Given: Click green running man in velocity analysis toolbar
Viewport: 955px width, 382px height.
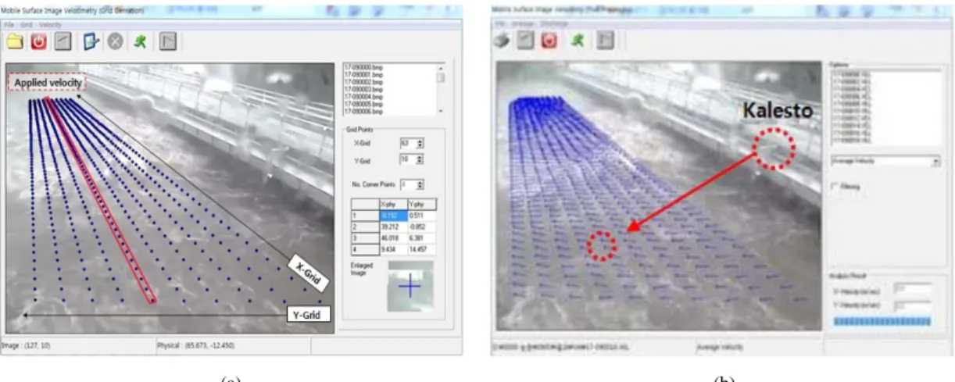Looking at the screenshot, I should coord(578,41).
